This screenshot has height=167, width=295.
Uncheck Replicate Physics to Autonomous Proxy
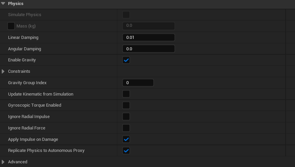tap(126, 151)
